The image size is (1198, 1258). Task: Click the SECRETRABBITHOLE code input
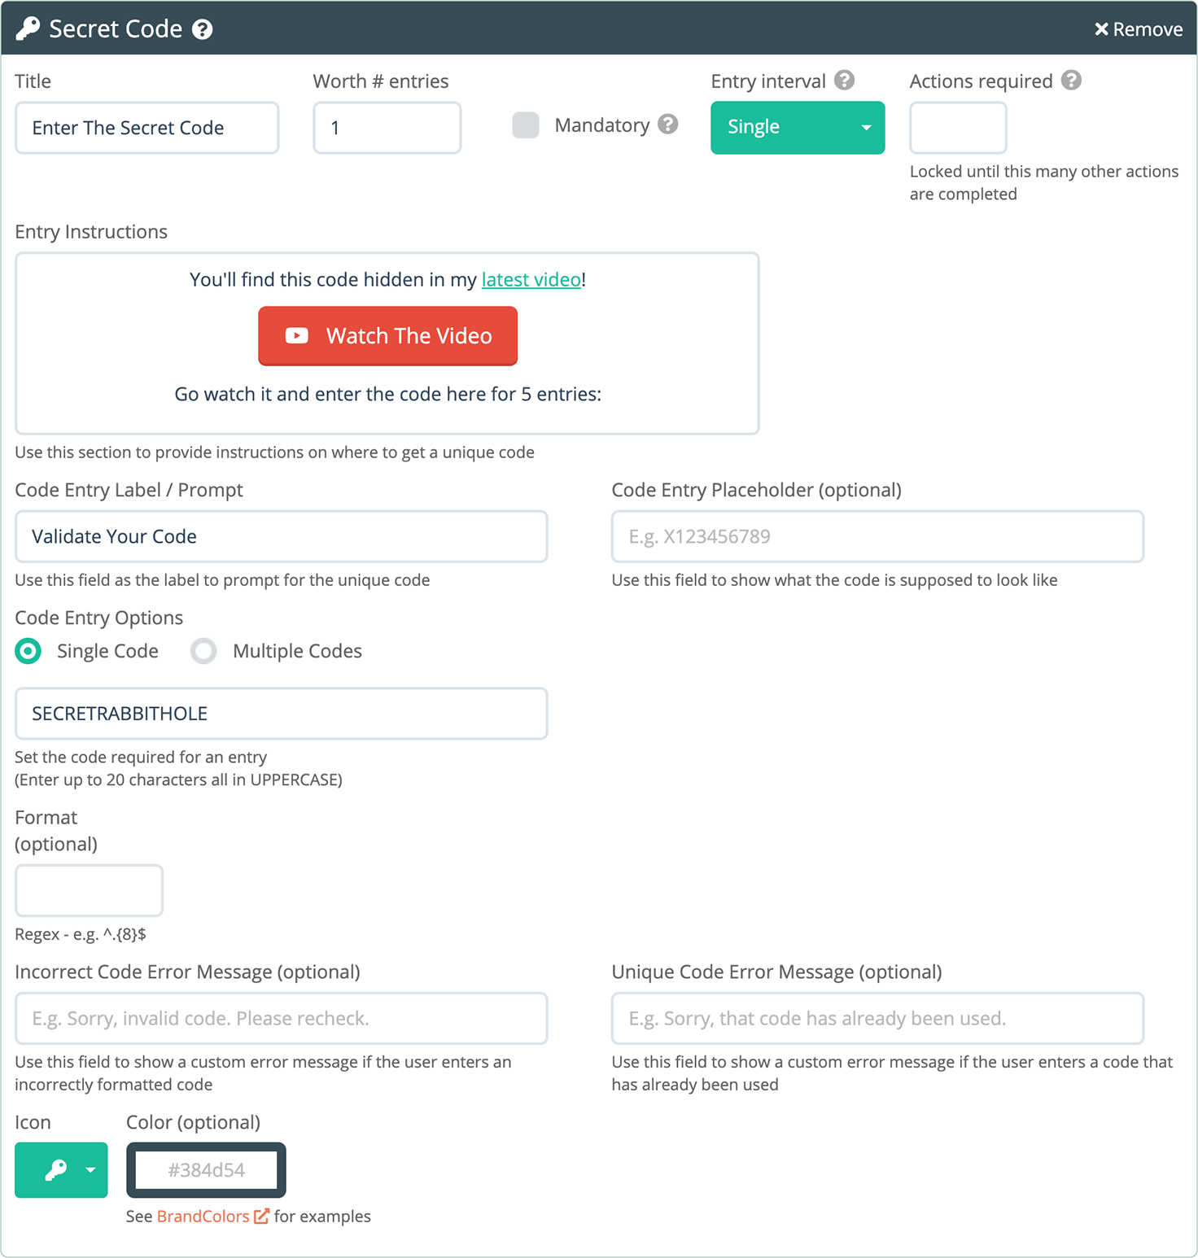tap(281, 714)
